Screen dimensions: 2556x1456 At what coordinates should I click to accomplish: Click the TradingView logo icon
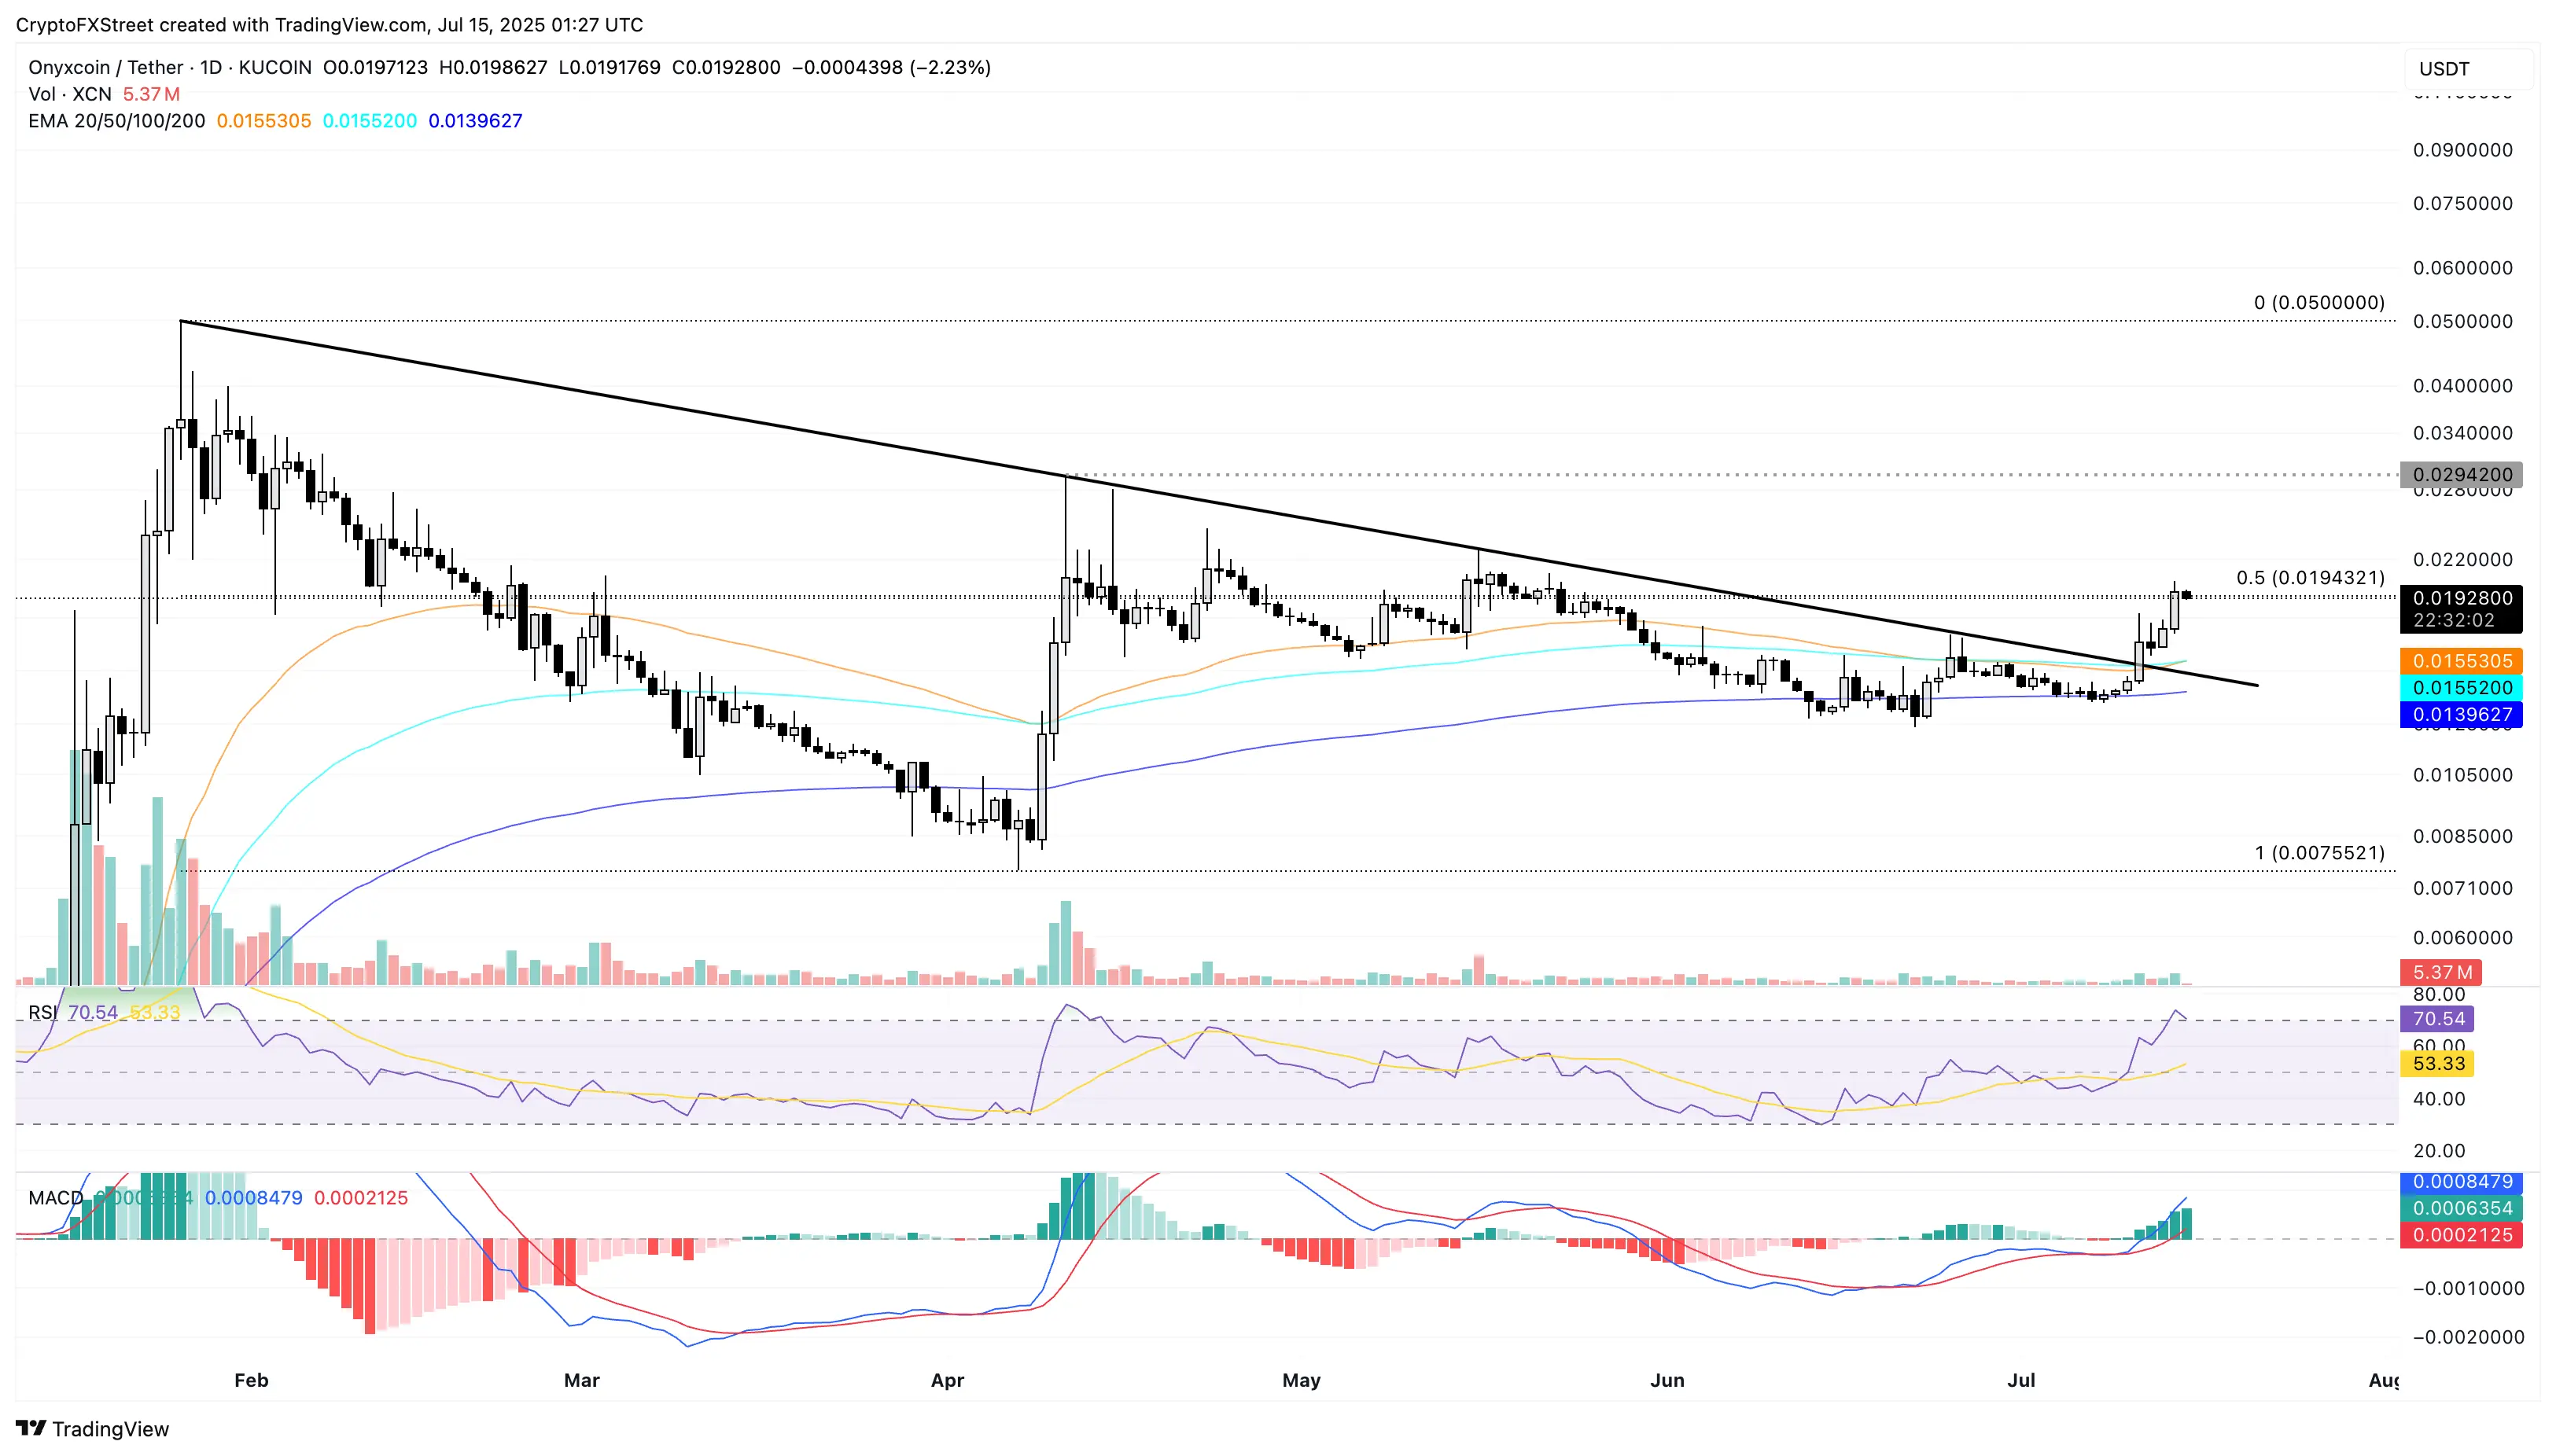click(31, 1428)
